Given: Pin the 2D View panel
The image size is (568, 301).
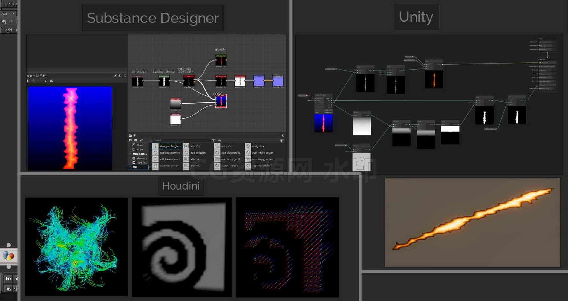Looking at the screenshot, I should 115,76.
